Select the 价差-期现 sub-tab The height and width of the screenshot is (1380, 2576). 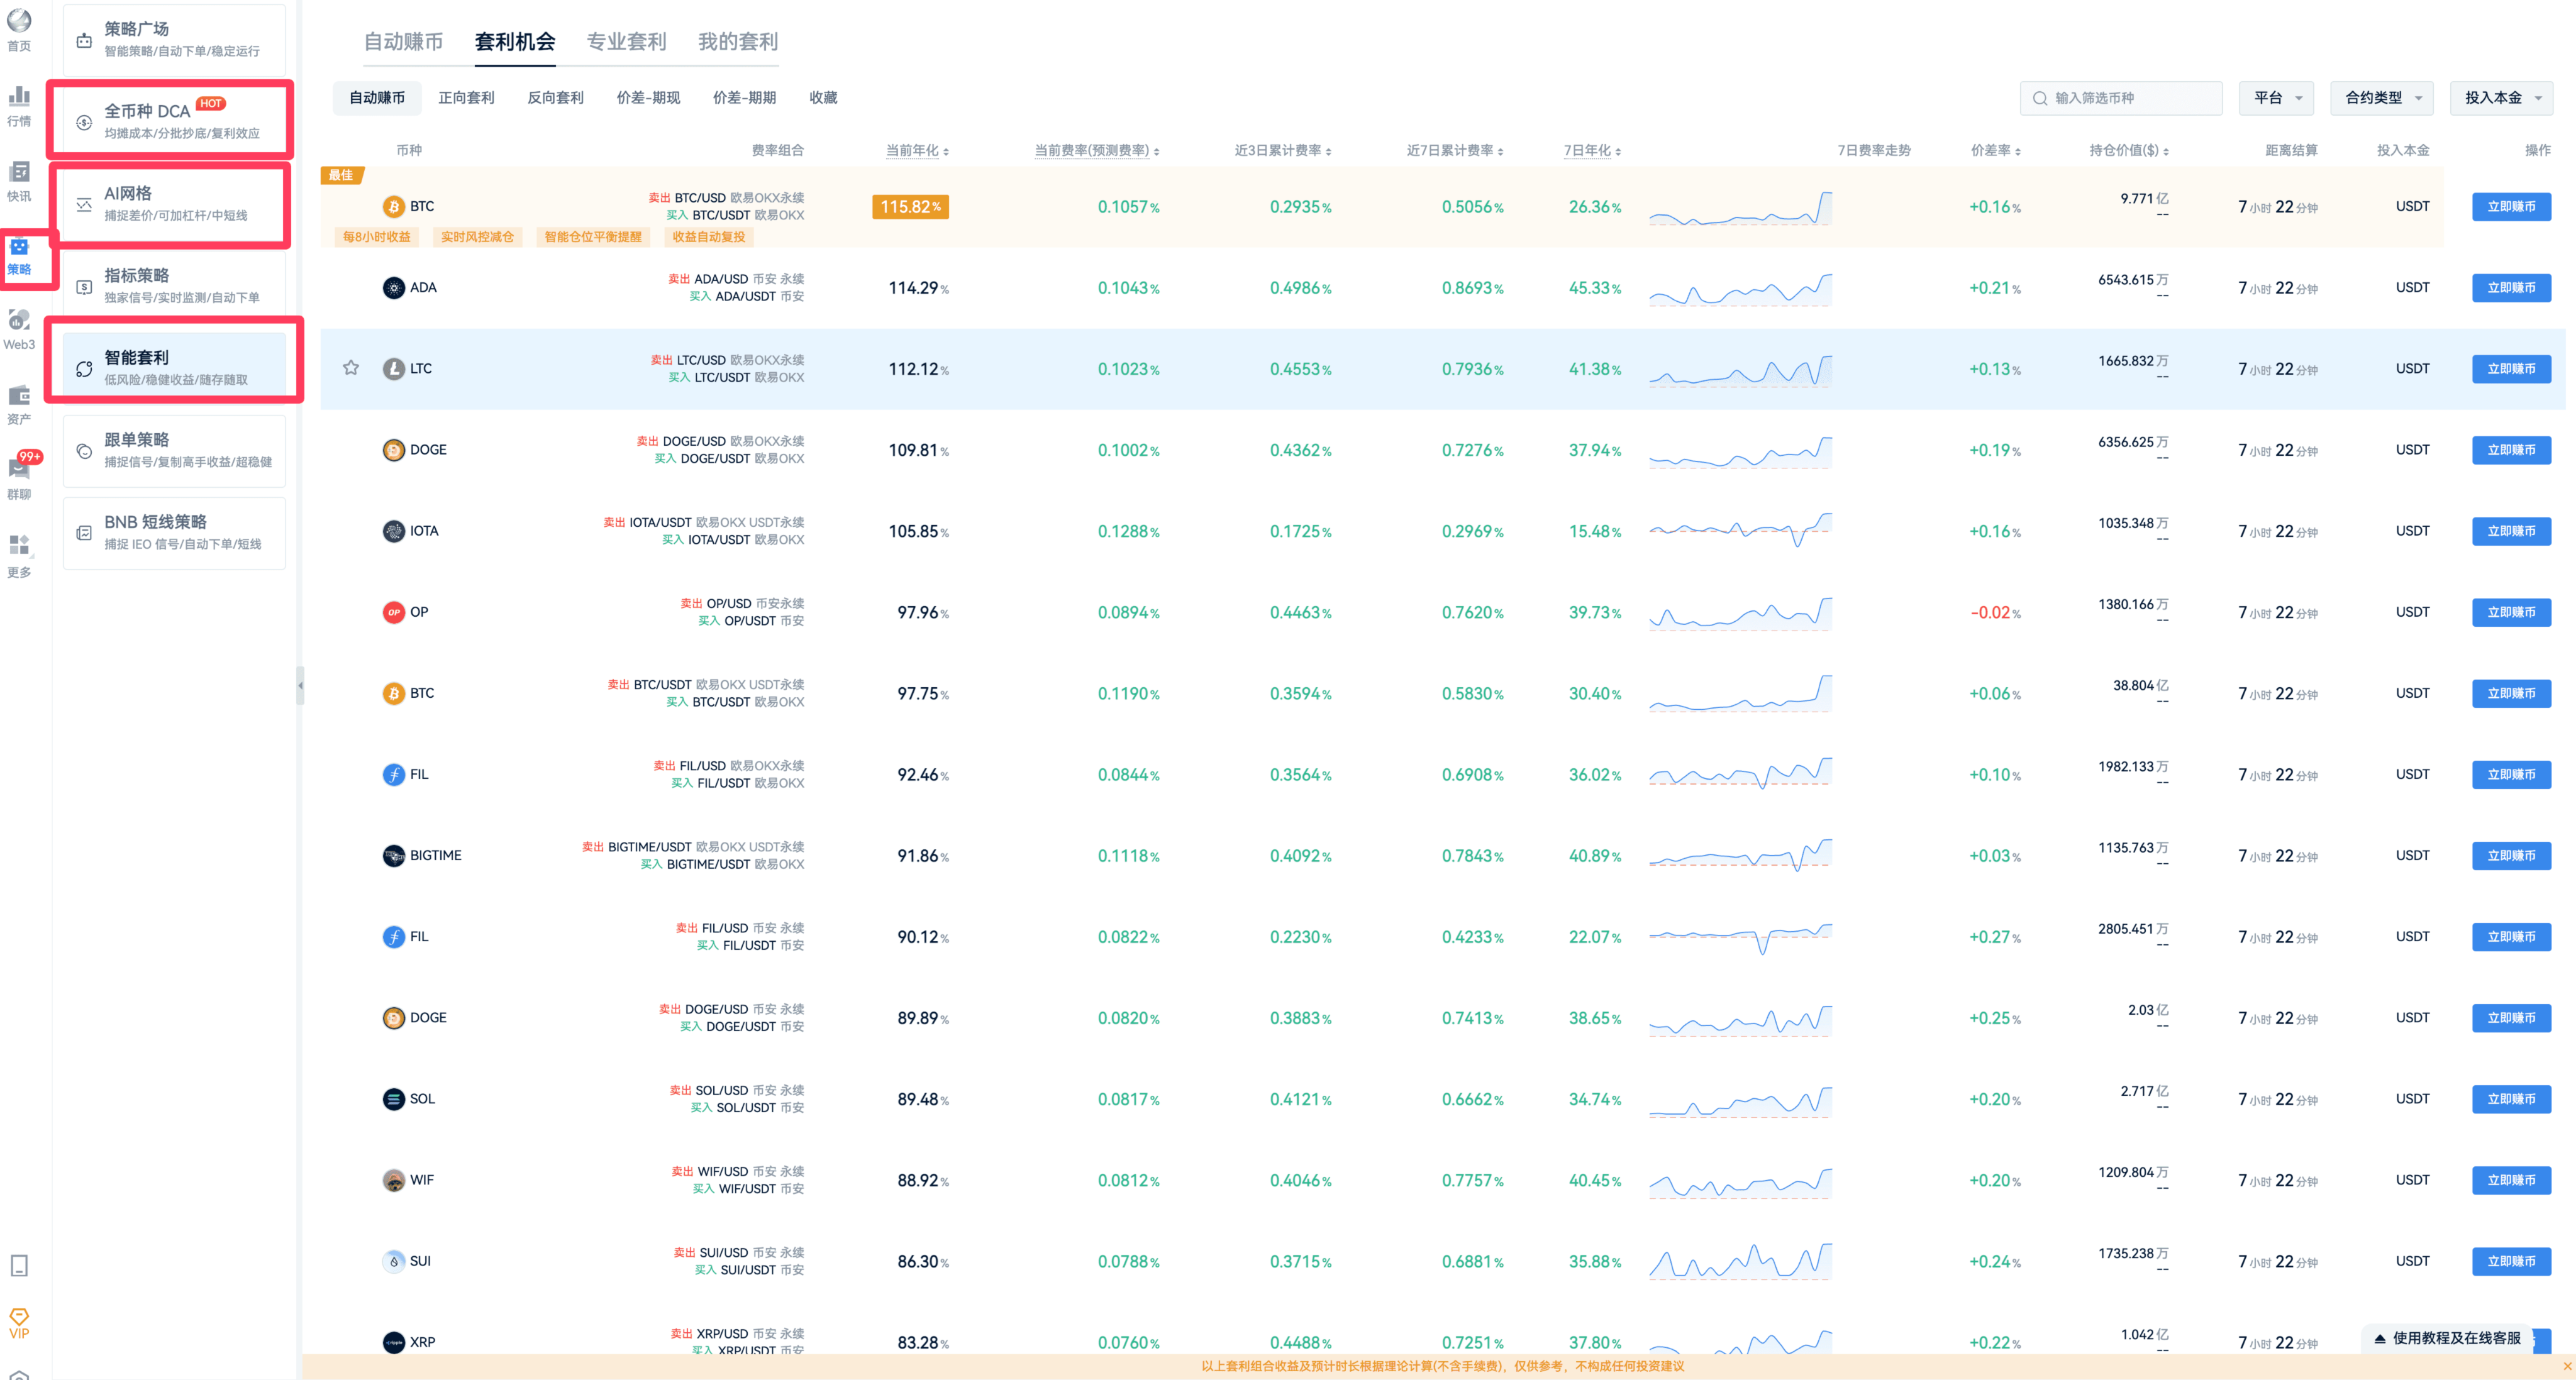(x=648, y=98)
